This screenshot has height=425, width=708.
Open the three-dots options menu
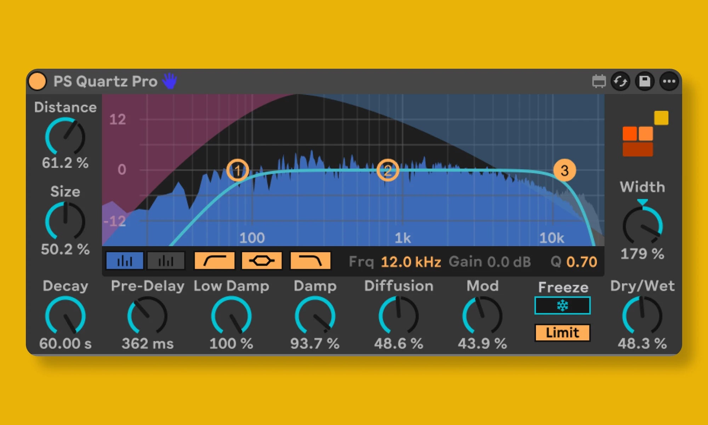(x=669, y=81)
